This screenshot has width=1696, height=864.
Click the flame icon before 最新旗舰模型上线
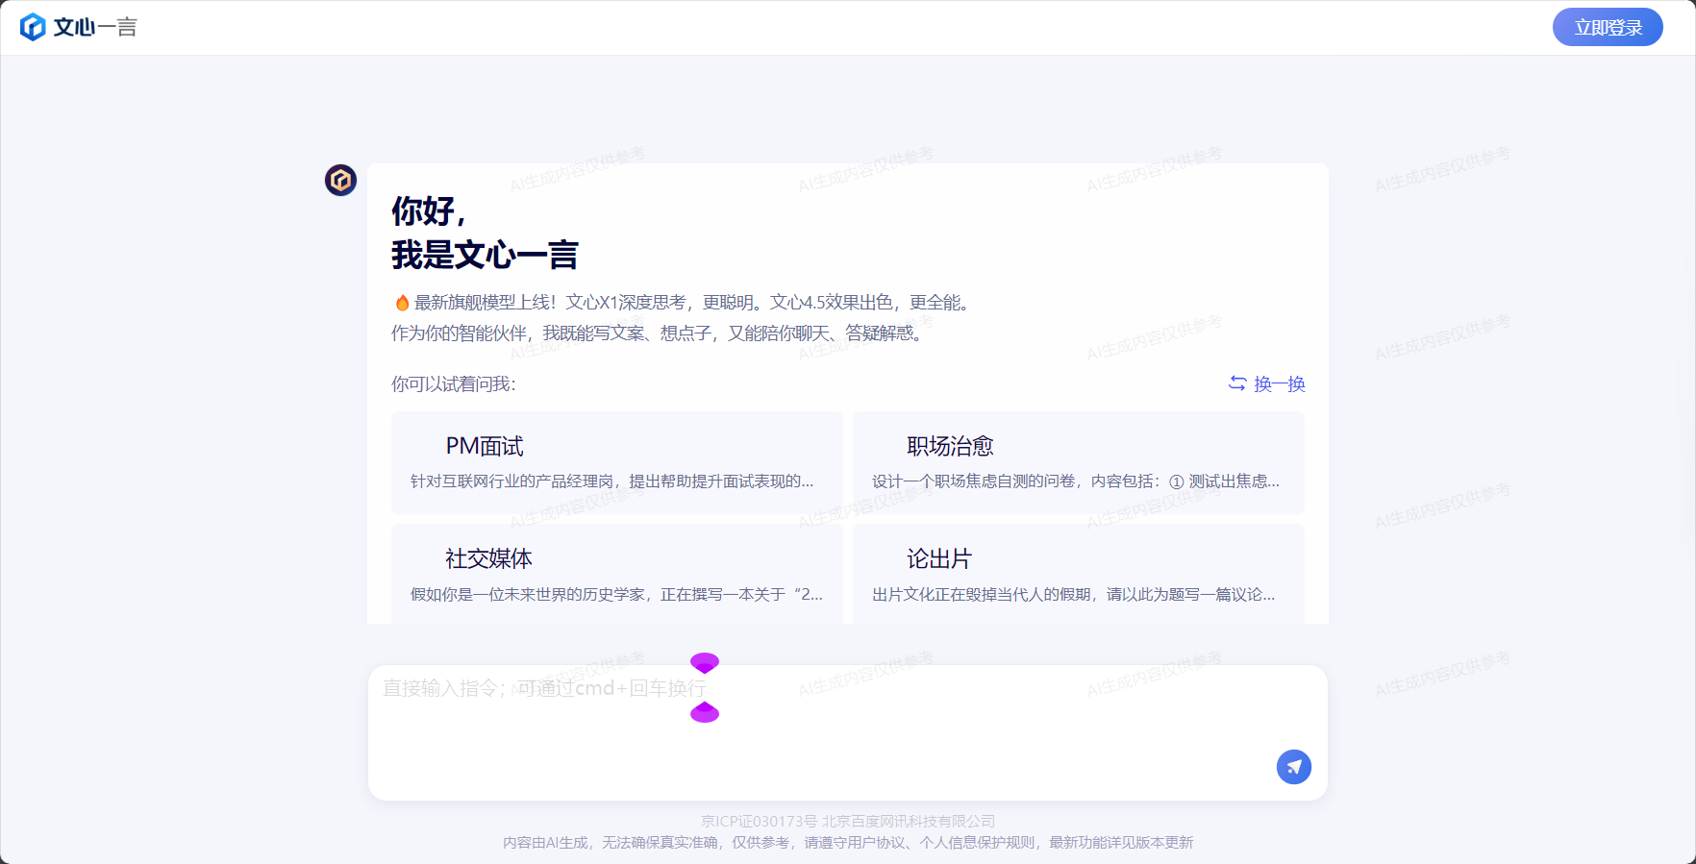(402, 303)
